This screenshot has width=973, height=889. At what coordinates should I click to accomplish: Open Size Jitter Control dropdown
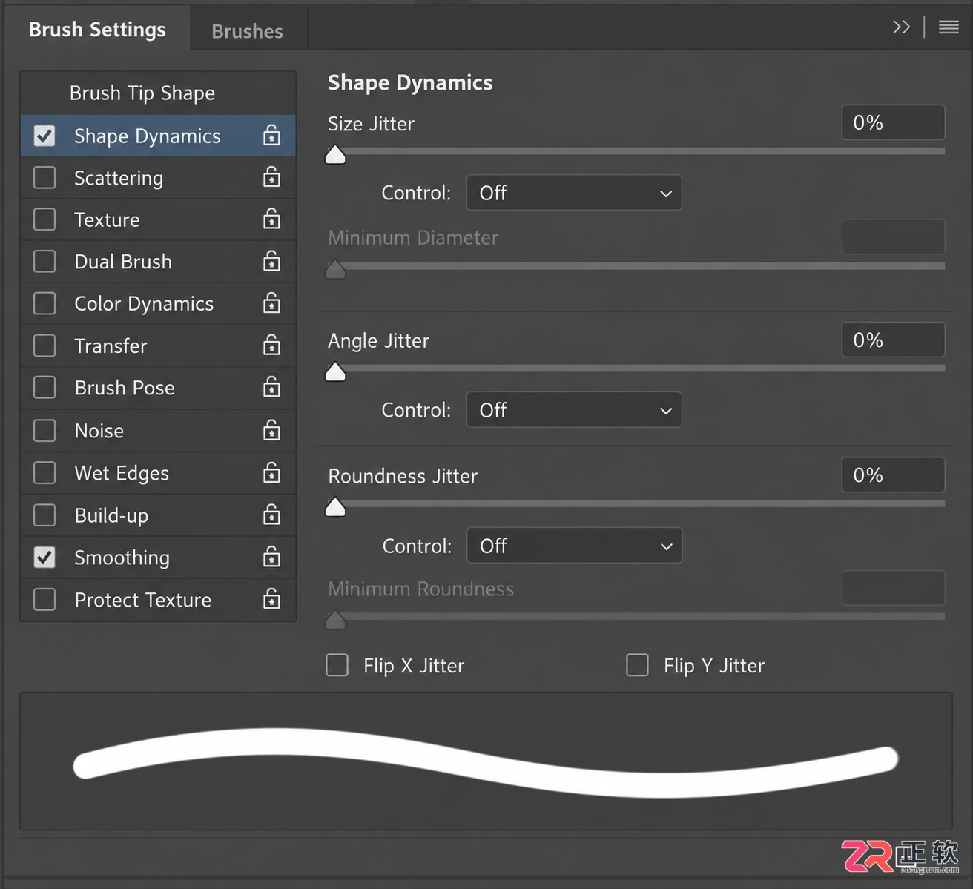point(574,193)
